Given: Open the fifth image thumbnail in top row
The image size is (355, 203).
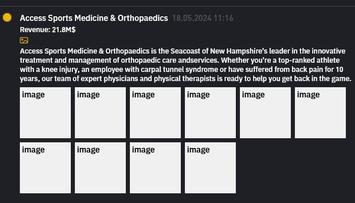Looking at the screenshot, I should pyautogui.click(x=265, y=113).
